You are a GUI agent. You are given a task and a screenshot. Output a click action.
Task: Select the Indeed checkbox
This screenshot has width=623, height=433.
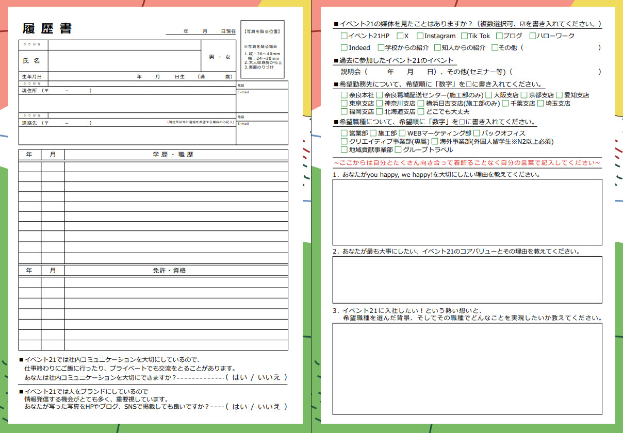click(344, 48)
